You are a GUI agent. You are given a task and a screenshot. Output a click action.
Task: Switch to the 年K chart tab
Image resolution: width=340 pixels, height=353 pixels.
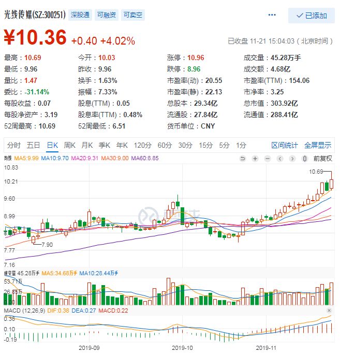(122, 145)
